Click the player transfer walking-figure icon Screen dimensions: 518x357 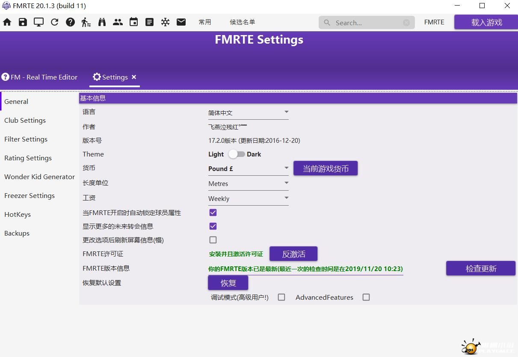coord(86,22)
